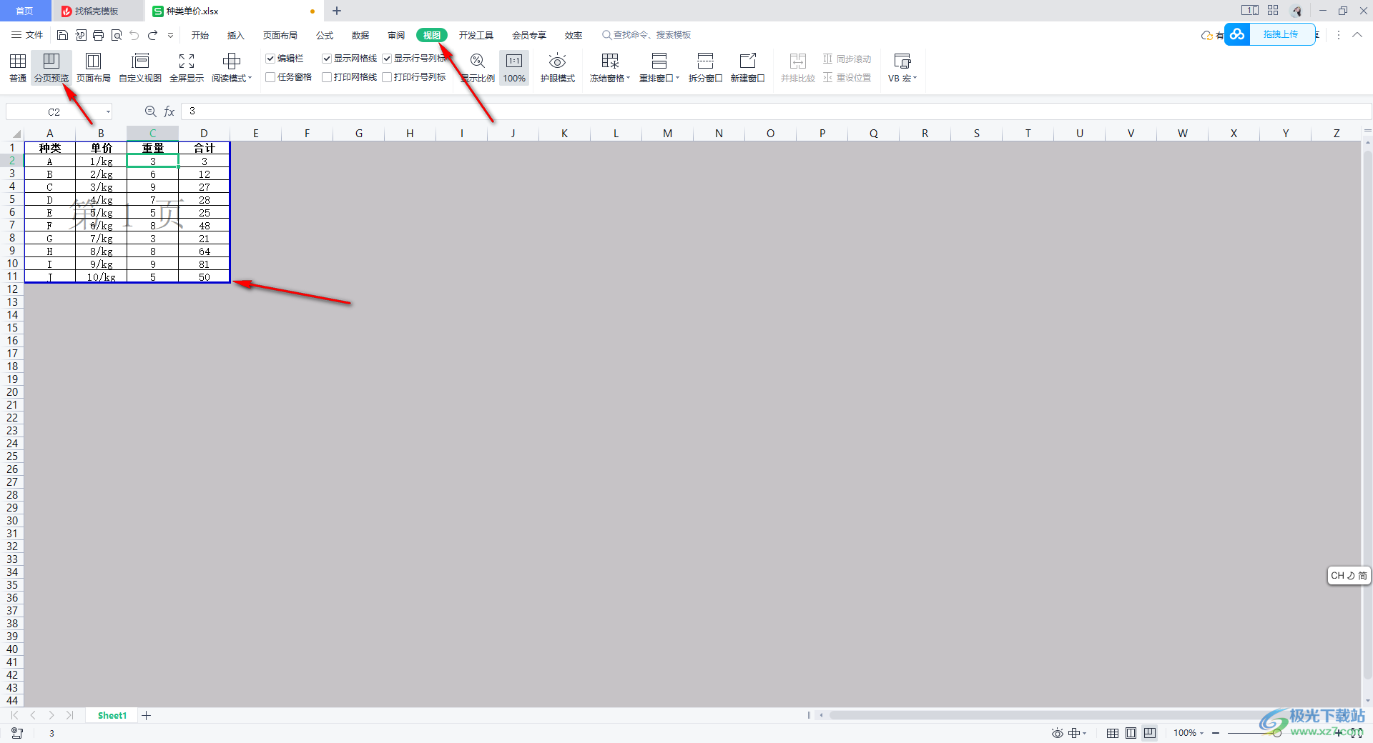
Task: Click the select-all corner triangle
Action: pyautogui.click(x=15, y=134)
